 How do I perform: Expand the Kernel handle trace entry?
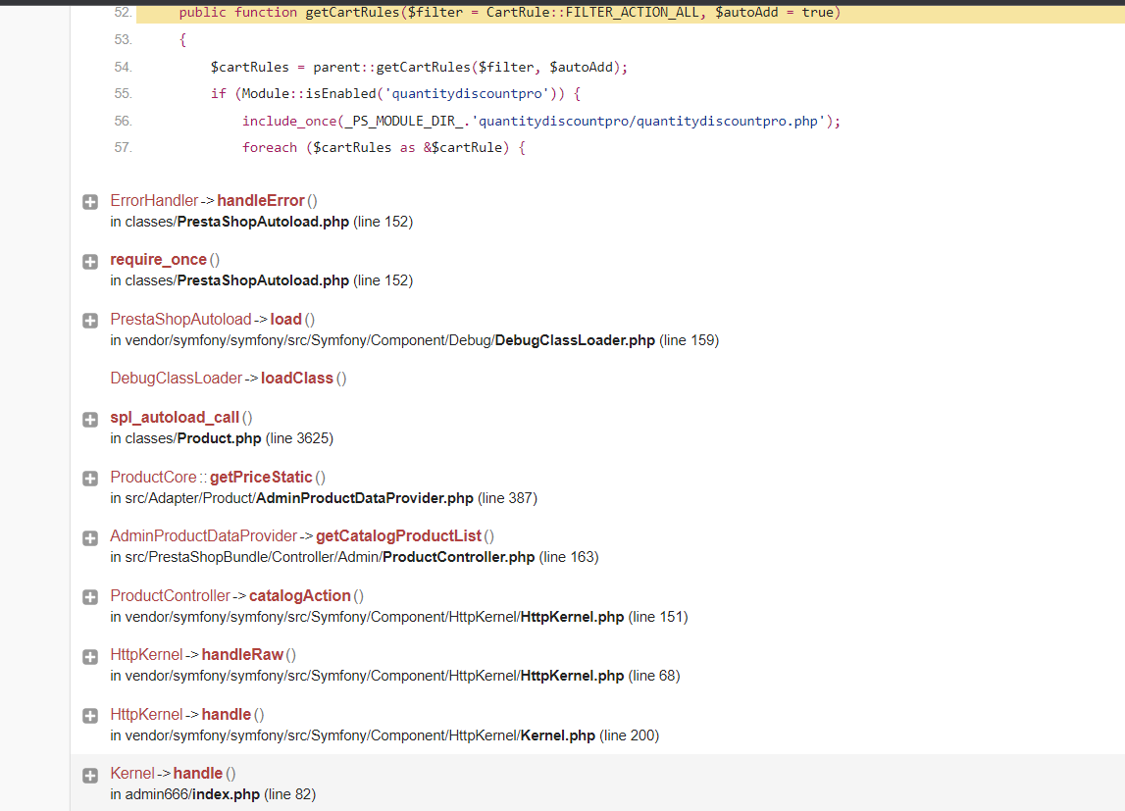point(90,775)
